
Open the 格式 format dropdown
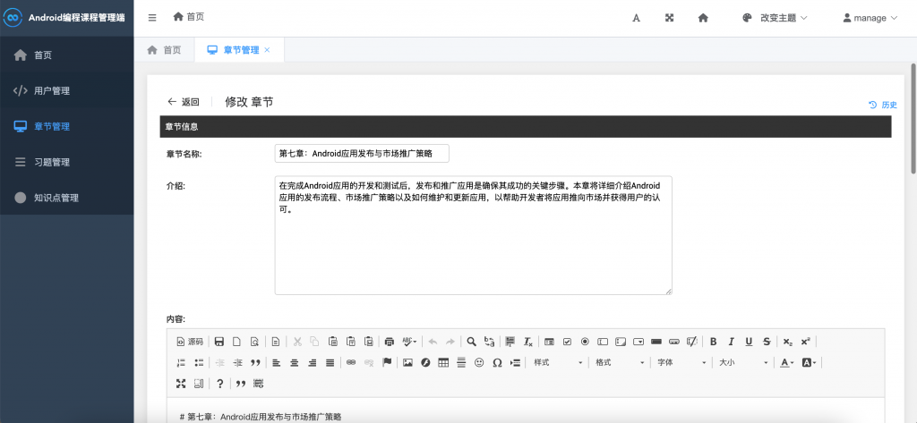click(620, 363)
